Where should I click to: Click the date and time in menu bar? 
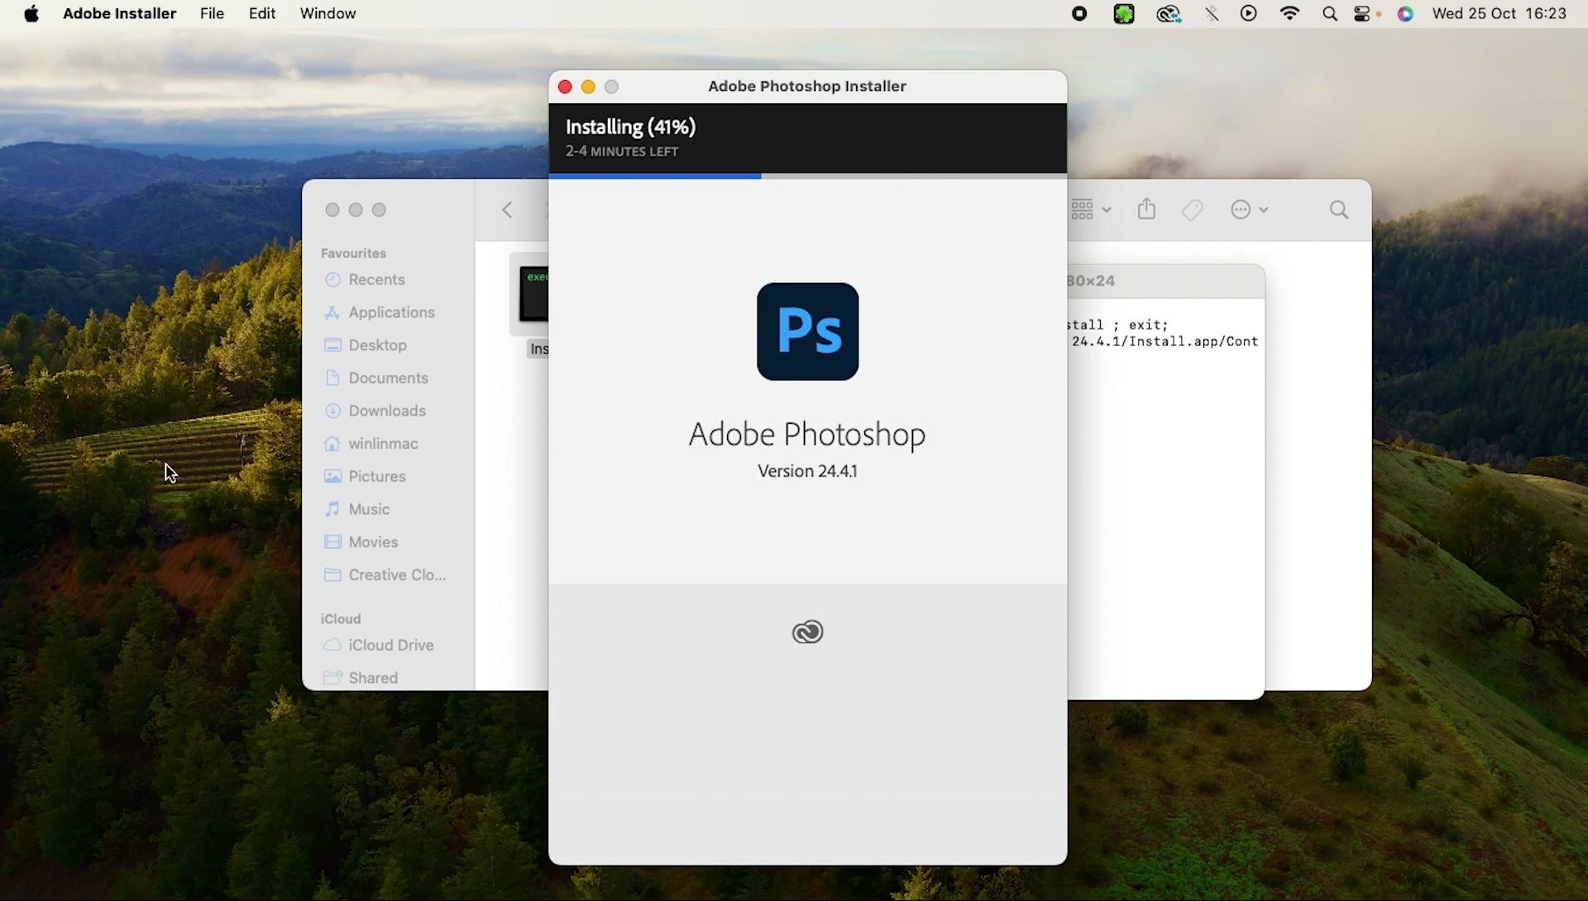[x=1499, y=13]
